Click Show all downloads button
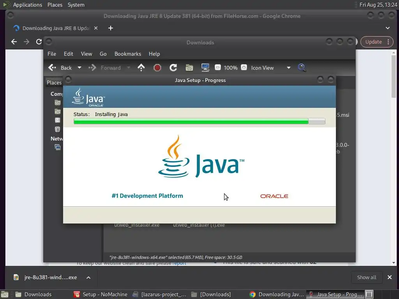 pyautogui.click(x=366, y=277)
